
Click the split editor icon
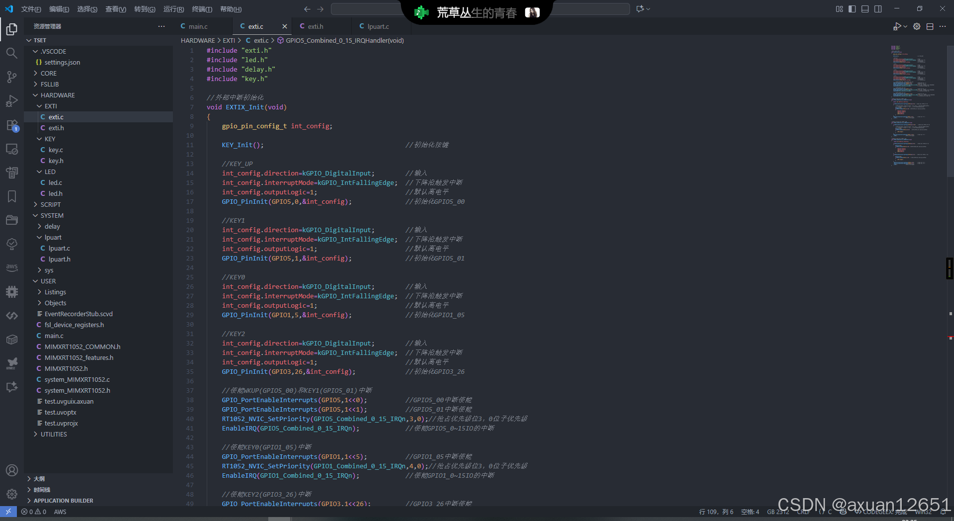tap(930, 26)
